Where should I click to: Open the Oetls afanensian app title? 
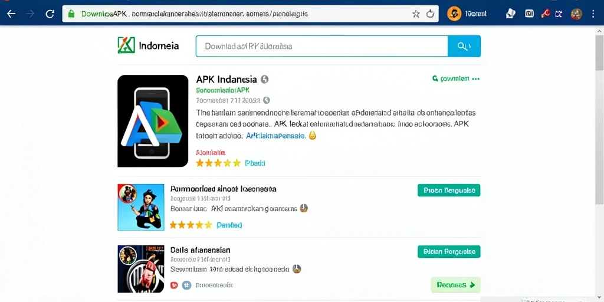pos(200,250)
